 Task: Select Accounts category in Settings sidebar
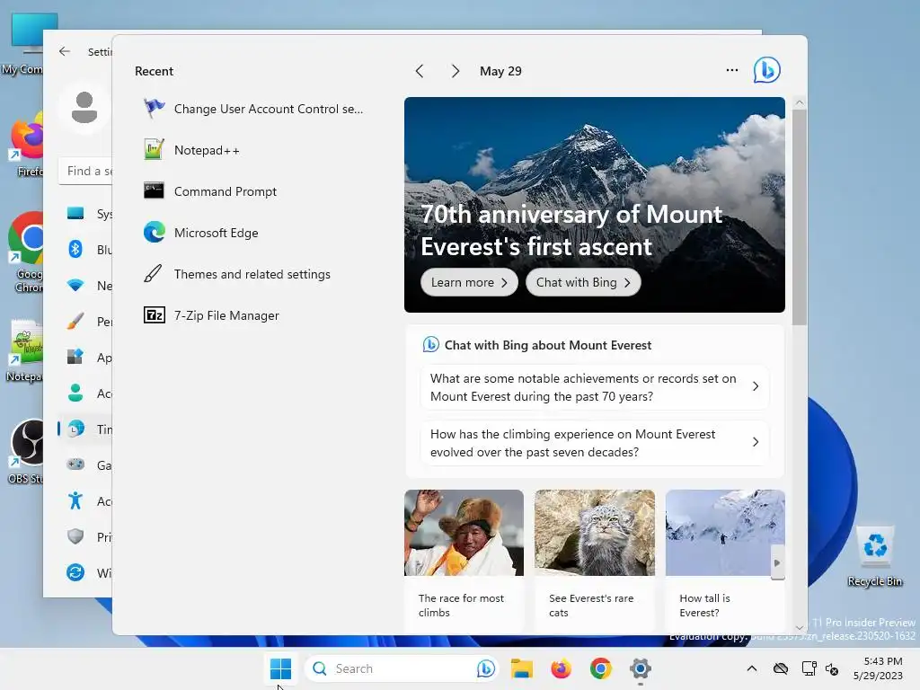(x=87, y=393)
